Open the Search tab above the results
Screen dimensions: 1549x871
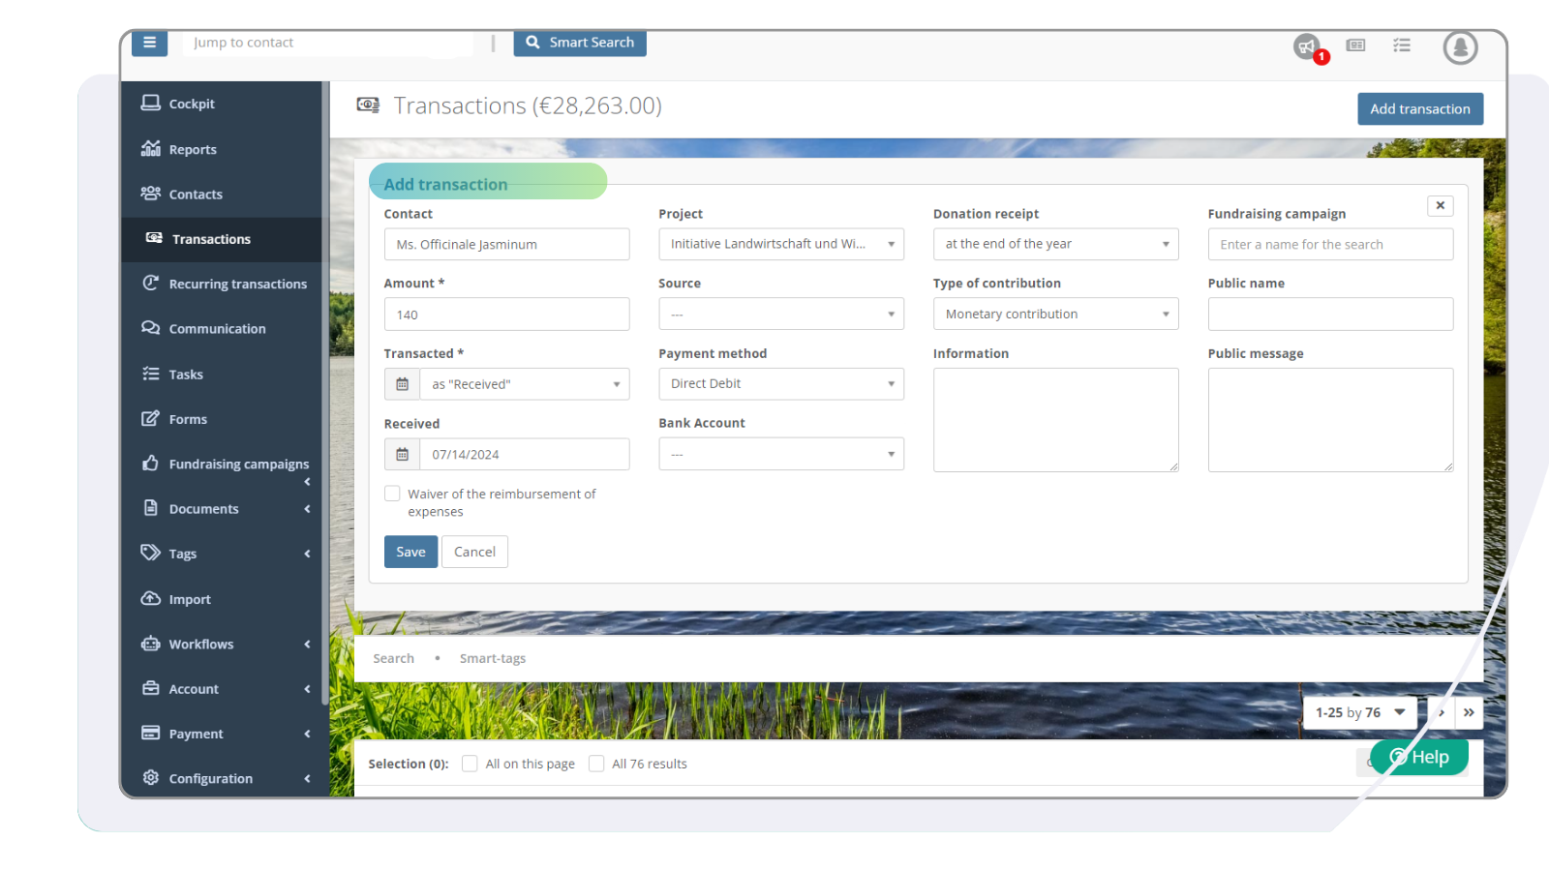pos(393,657)
